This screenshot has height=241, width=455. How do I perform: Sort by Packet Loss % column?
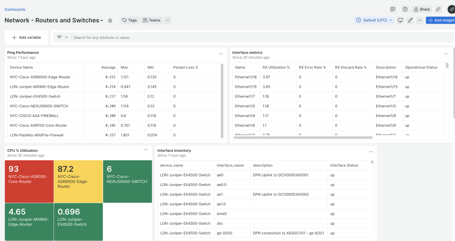(x=186, y=68)
